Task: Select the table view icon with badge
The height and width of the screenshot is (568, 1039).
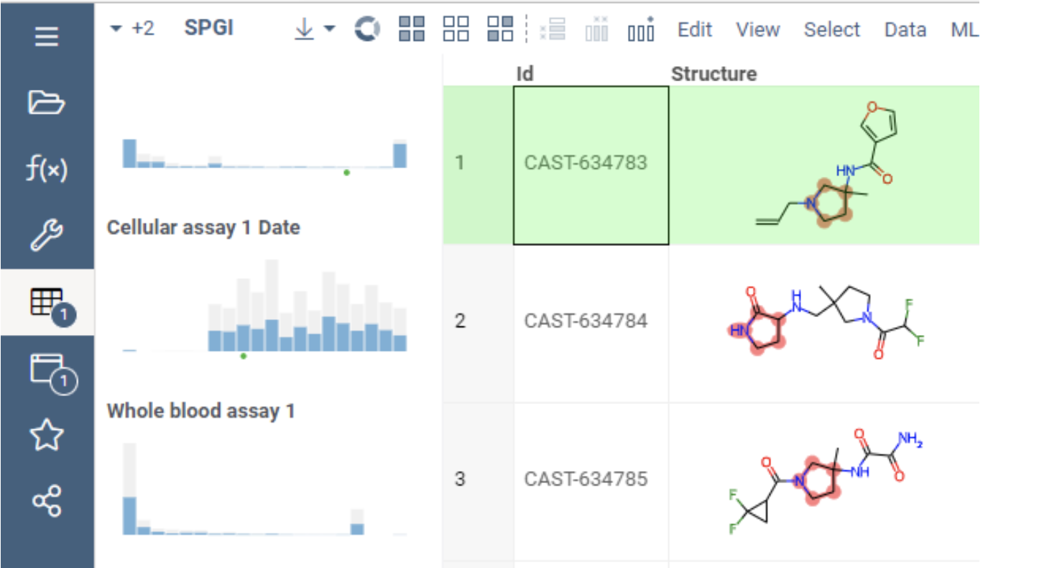Action: pos(47,302)
